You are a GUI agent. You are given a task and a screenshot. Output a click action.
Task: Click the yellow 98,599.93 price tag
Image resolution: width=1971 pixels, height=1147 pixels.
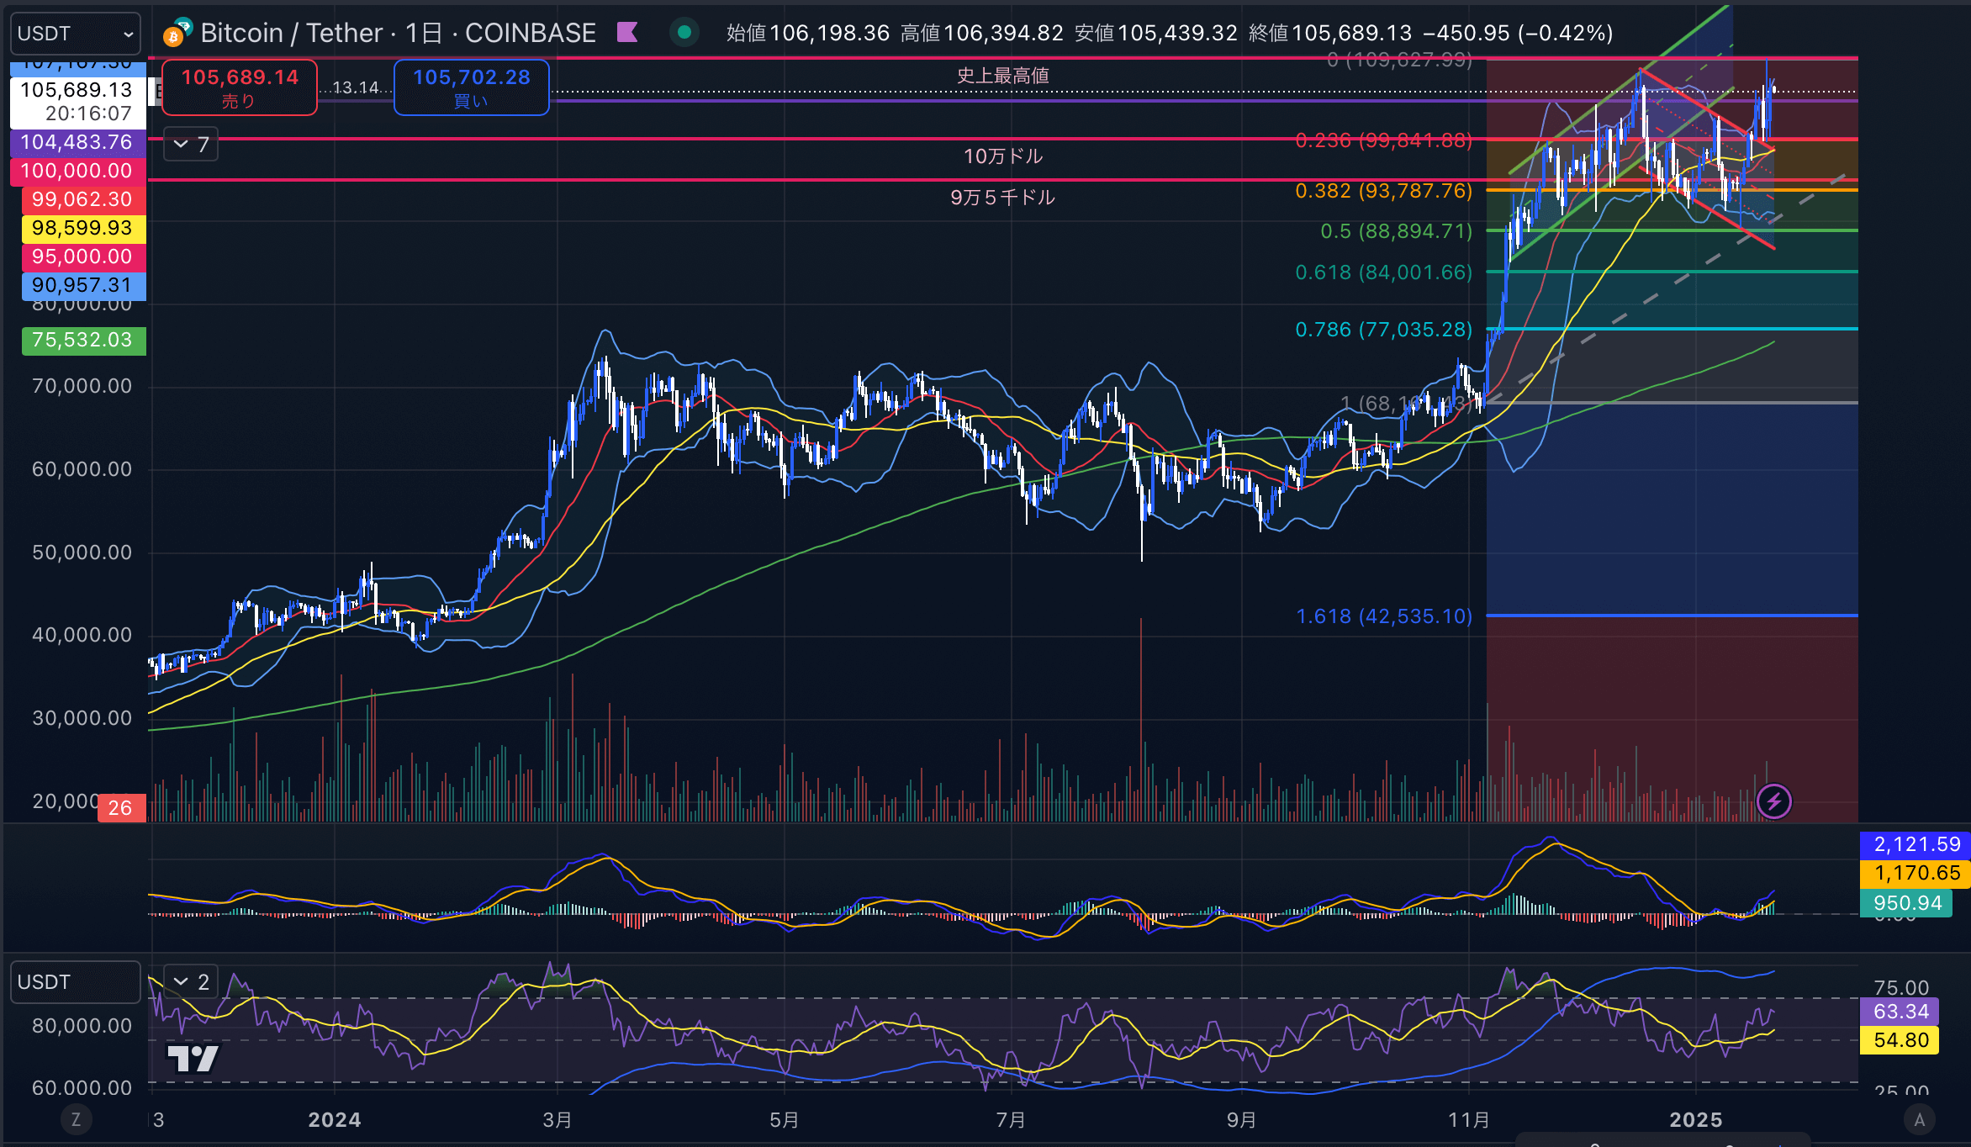pos(83,228)
